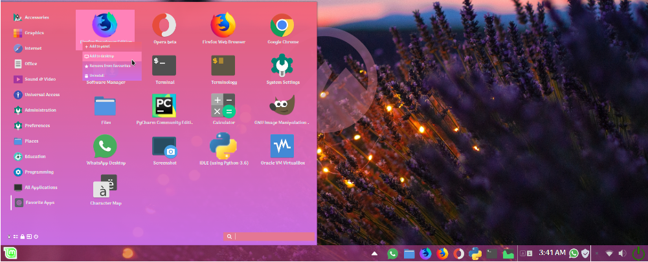
Task: Open the Terminal app in the menu
Action: pyautogui.click(x=164, y=70)
